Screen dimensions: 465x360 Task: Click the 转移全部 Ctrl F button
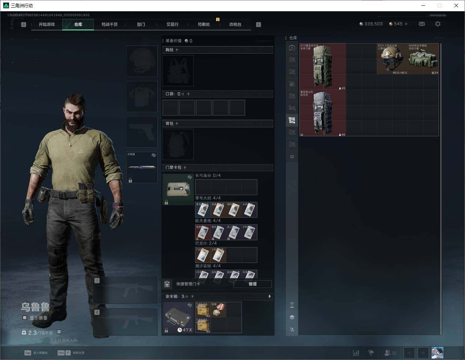[71, 353]
